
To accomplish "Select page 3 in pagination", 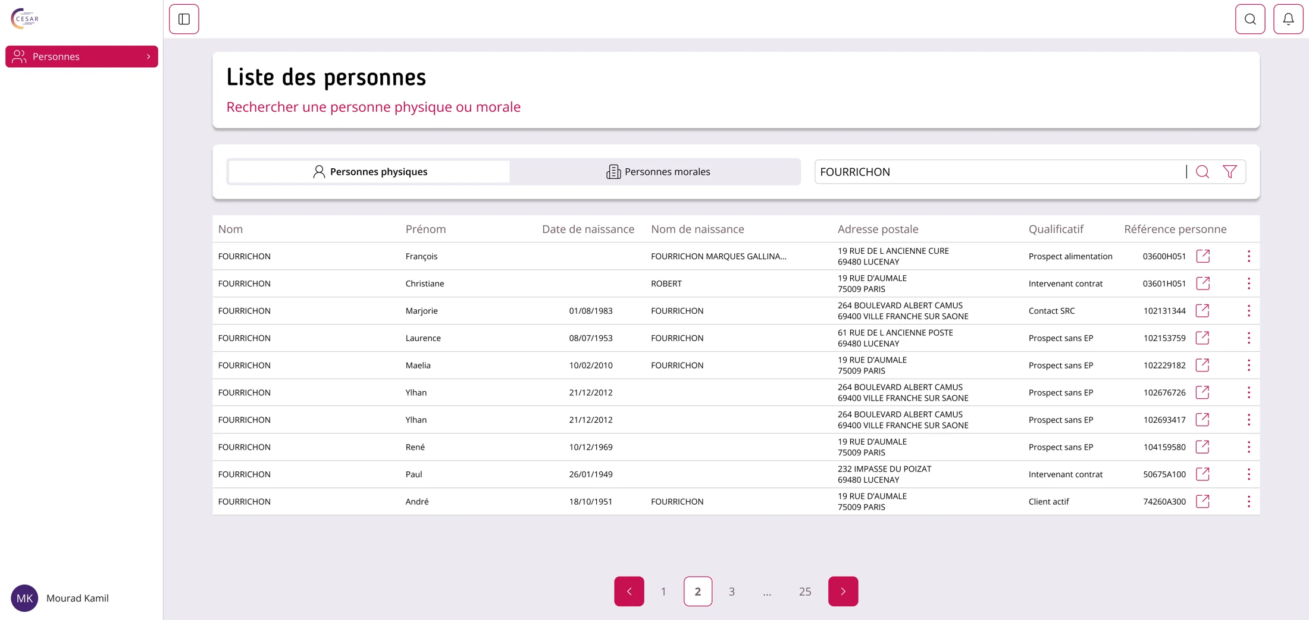I will [732, 591].
